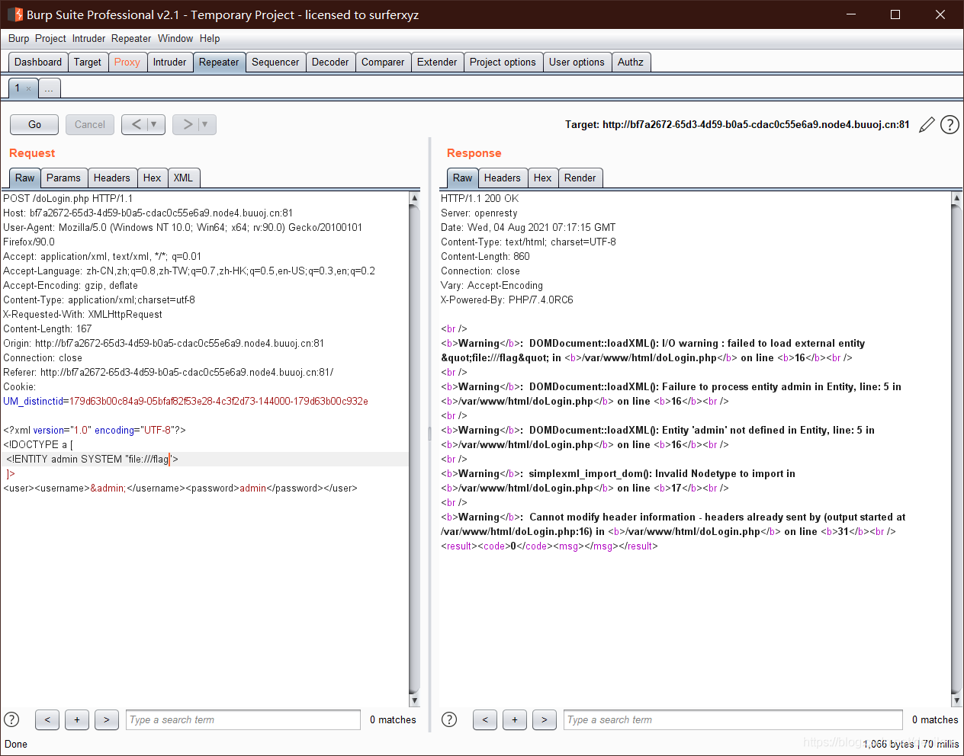
Task: Send the request with Go button
Action: point(34,124)
